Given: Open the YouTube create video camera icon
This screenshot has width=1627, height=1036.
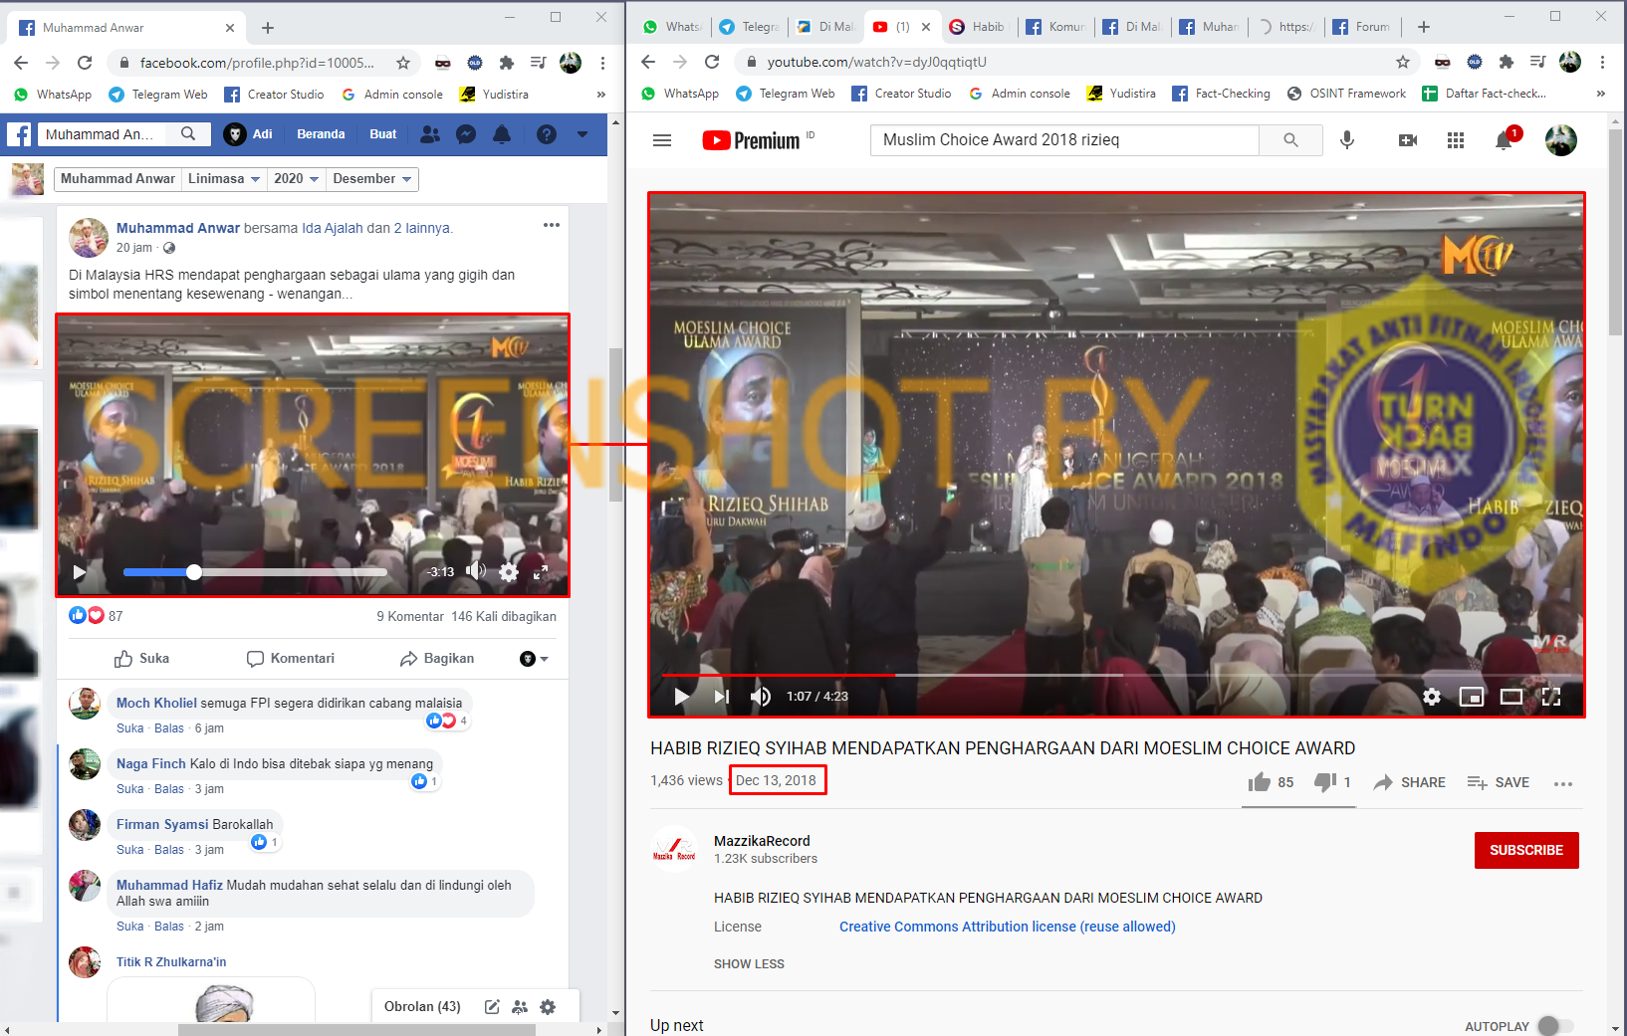Looking at the screenshot, I should 1408,140.
